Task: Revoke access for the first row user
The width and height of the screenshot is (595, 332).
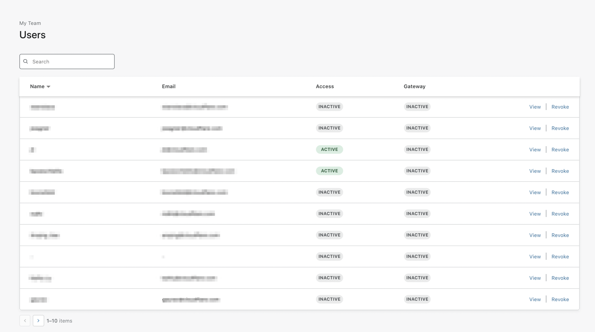Action: click(560, 107)
